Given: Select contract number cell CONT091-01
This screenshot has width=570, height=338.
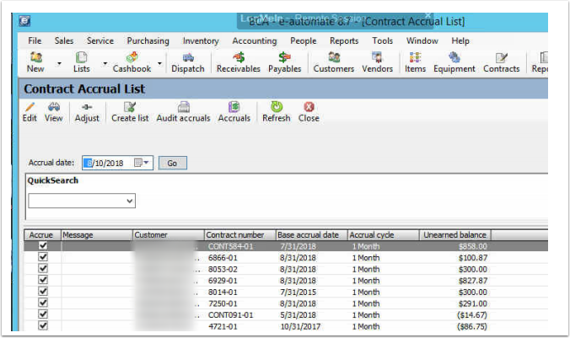Looking at the screenshot, I should coord(230,314).
